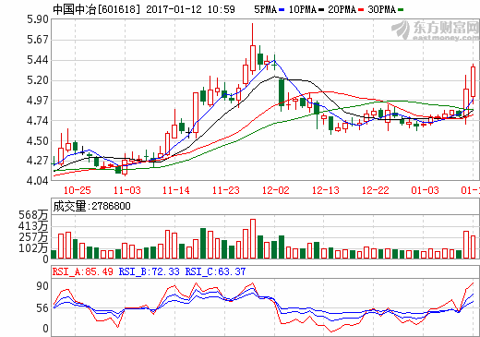Image resolution: width=480 pixels, height=337 pixels.
Task: Click the 30PMA green legend marker
Action: coord(401,10)
